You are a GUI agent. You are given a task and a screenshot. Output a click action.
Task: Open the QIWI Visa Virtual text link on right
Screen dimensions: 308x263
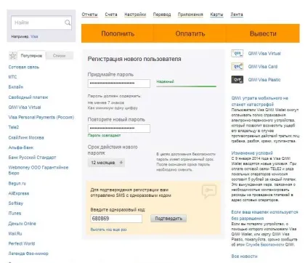click(x=264, y=54)
